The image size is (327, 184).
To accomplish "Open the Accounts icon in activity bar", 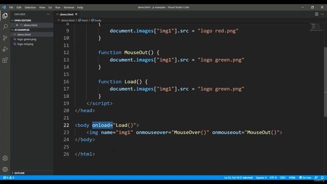I will 5,158.
